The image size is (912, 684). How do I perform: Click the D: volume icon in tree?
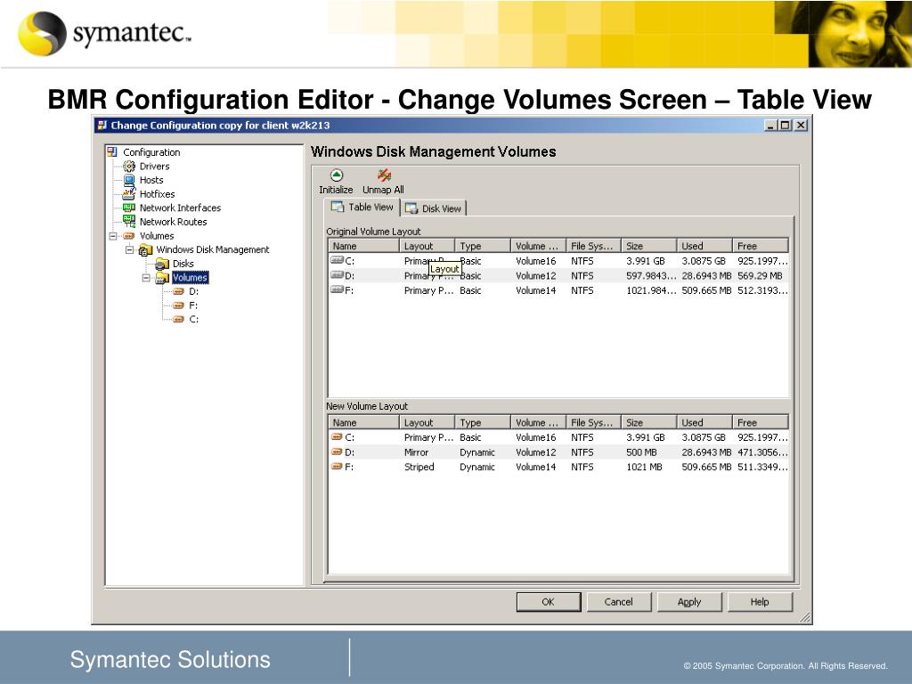pyautogui.click(x=178, y=291)
